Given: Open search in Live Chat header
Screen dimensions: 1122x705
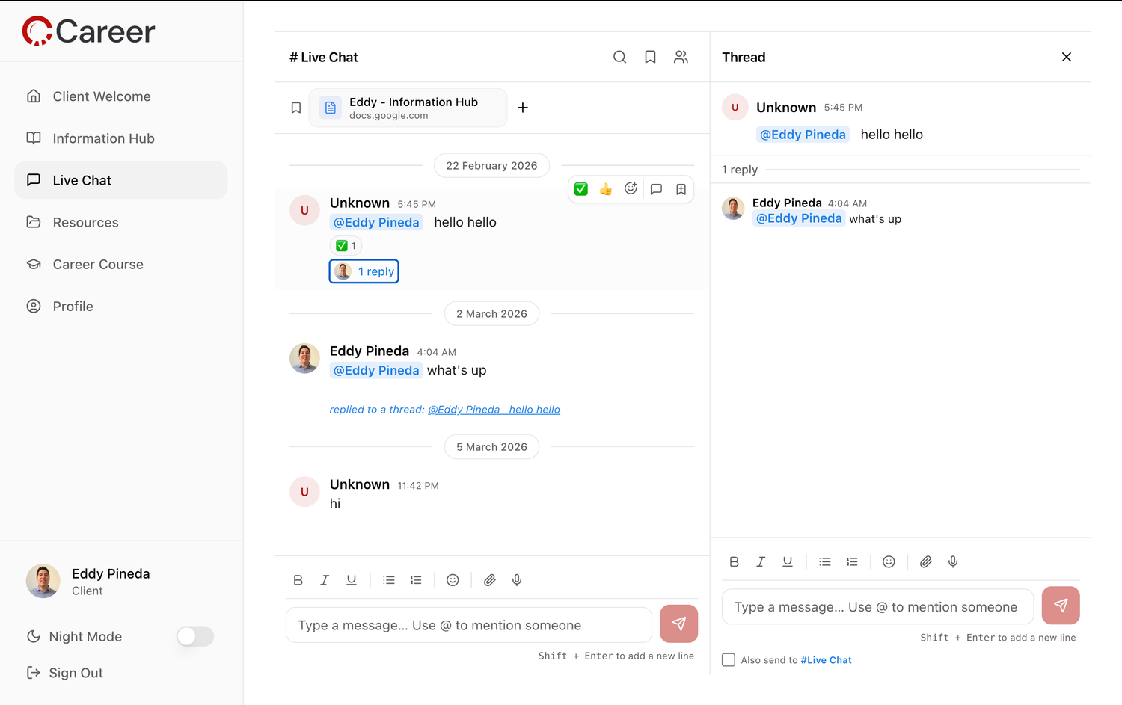Looking at the screenshot, I should 619,57.
